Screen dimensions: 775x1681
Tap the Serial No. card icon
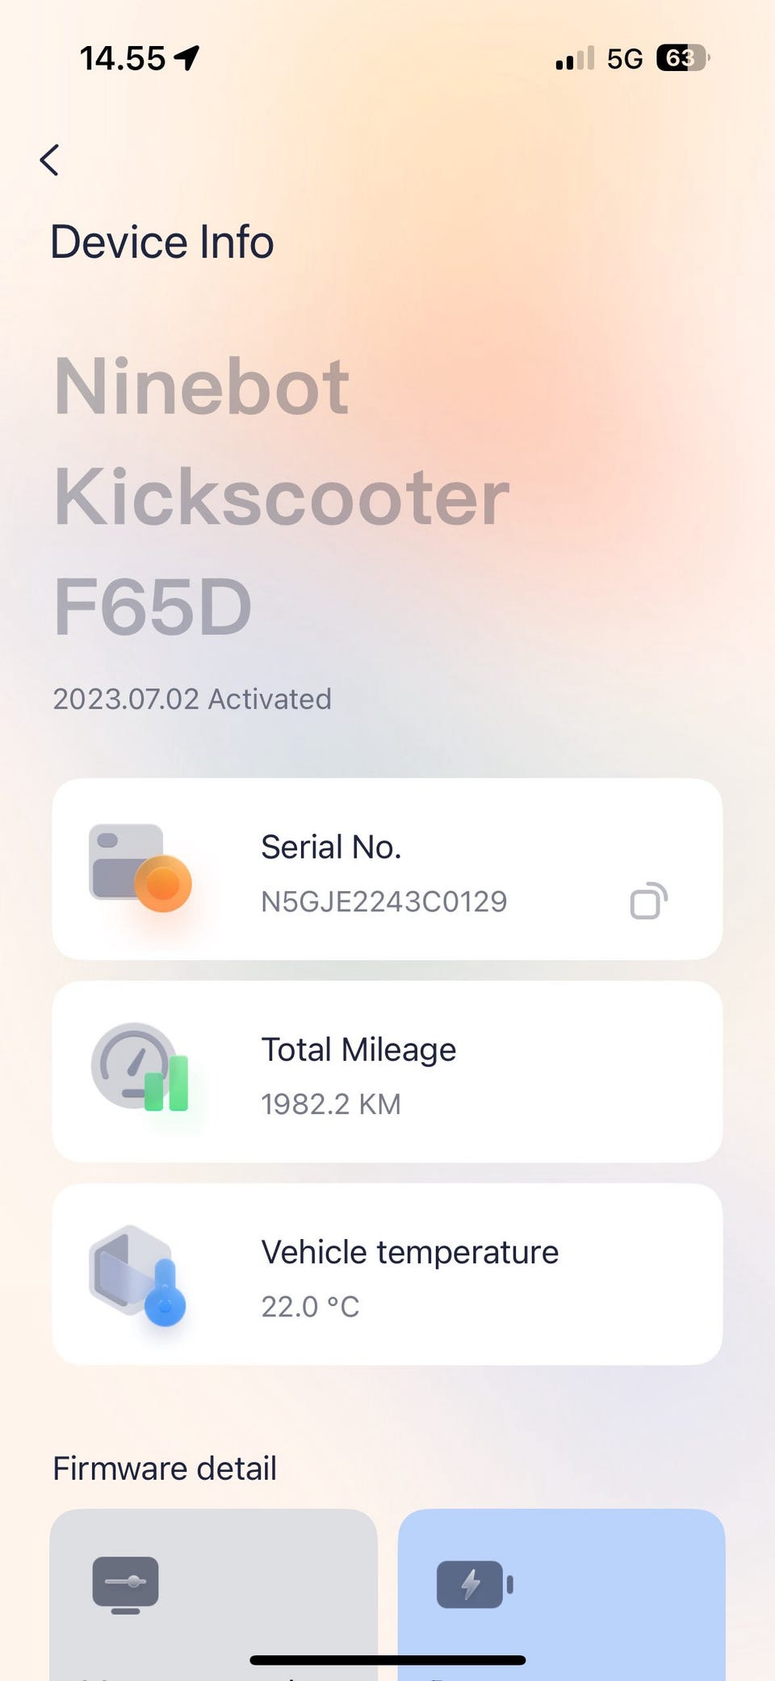pyautogui.click(x=139, y=868)
